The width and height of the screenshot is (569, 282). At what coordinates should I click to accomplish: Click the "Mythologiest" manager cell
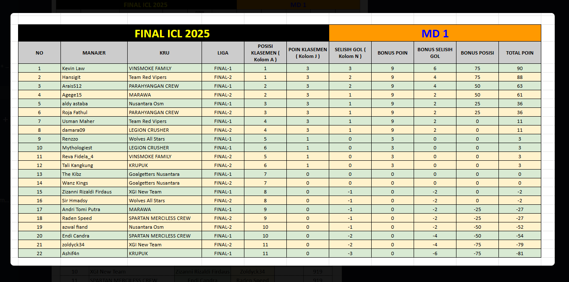click(x=94, y=148)
